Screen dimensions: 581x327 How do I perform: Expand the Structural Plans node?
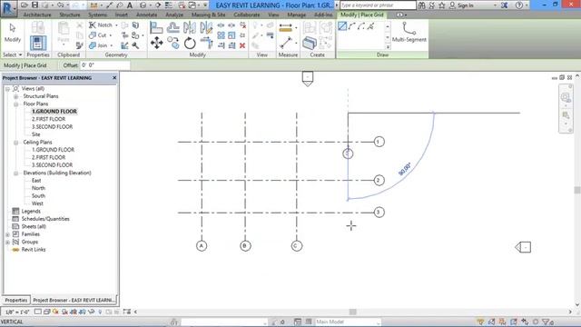click(x=16, y=96)
